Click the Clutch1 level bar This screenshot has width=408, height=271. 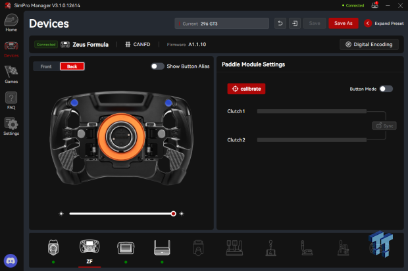click(312, 111)
